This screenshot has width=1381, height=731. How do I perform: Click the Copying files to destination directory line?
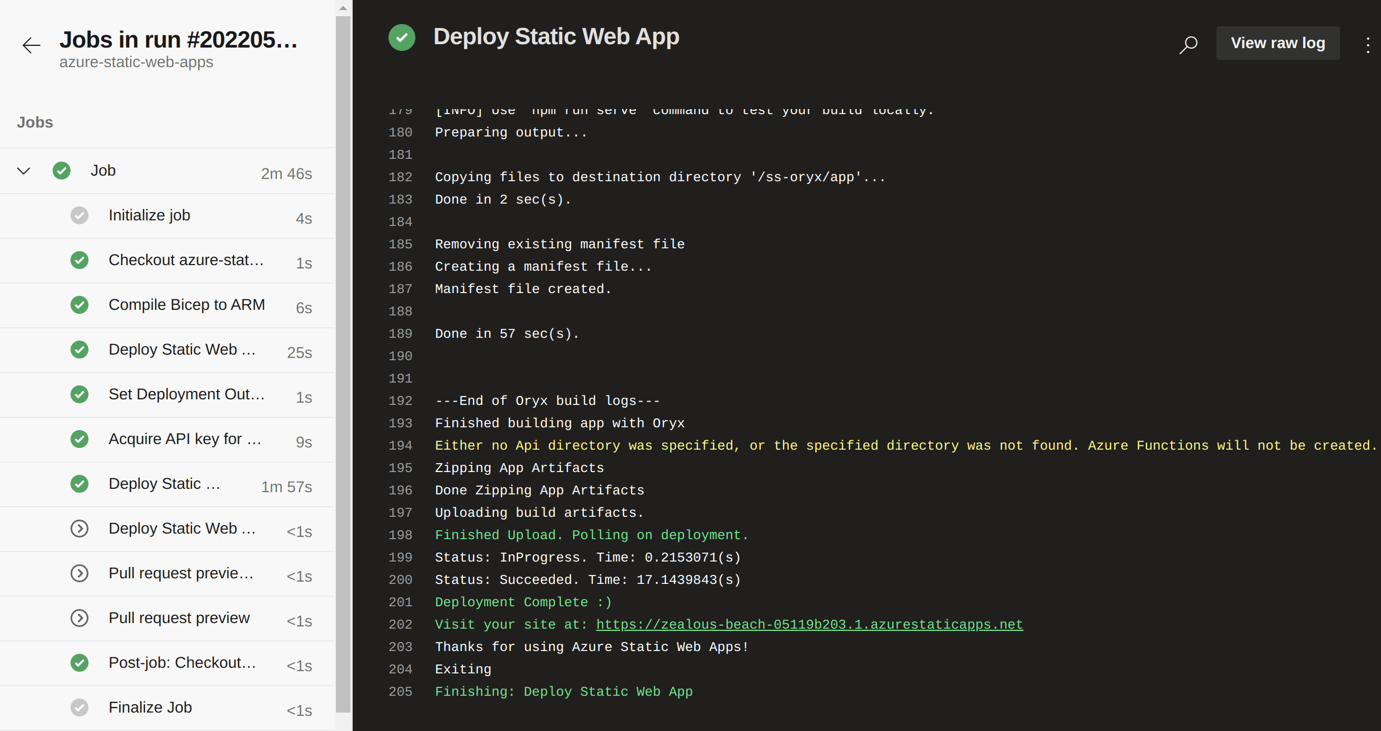tap(661, 177)
